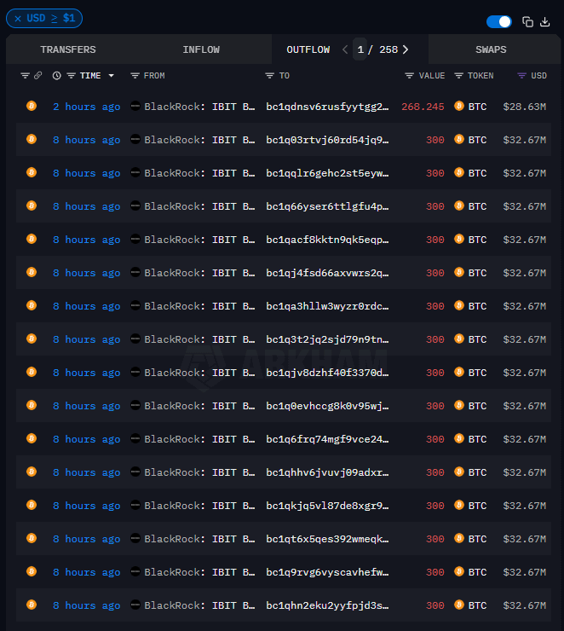Open the VALUE column filter
The width and height of the screenshot is (564, 631).
point(409,76)
